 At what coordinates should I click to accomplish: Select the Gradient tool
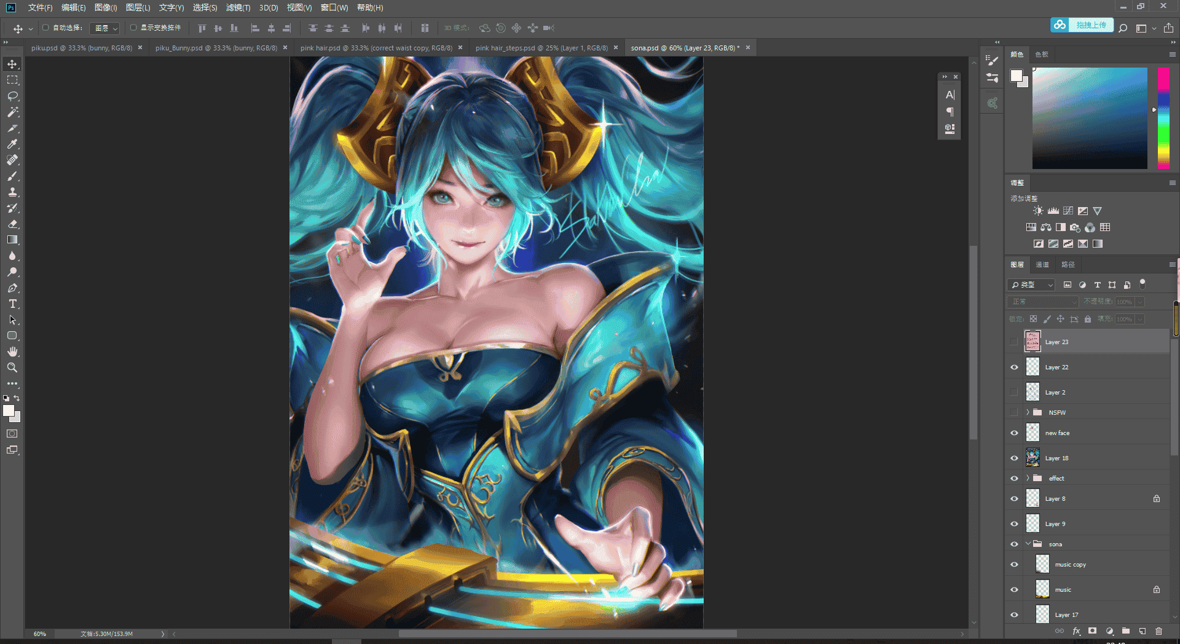[12, 240]
